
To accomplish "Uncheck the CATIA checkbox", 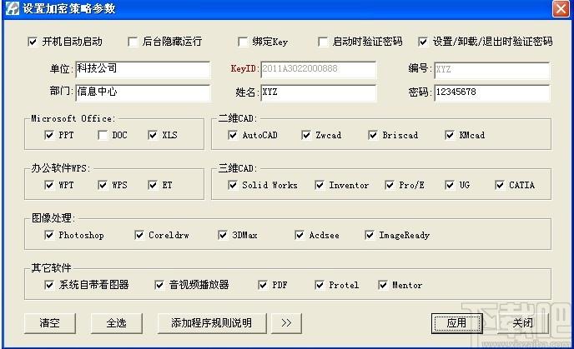I will (x=500, y=185).
